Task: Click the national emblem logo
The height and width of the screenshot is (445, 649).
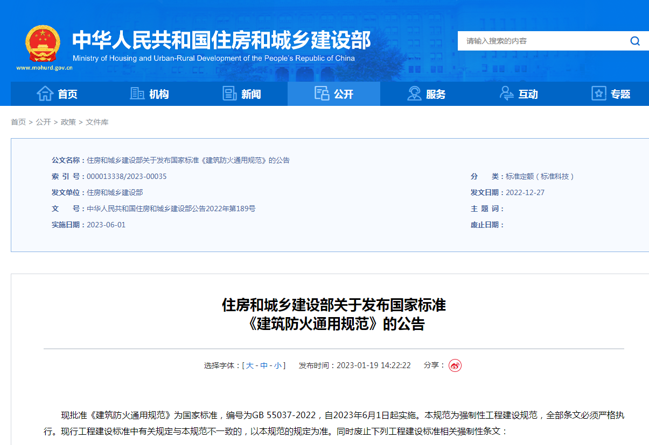Action: 43,44
